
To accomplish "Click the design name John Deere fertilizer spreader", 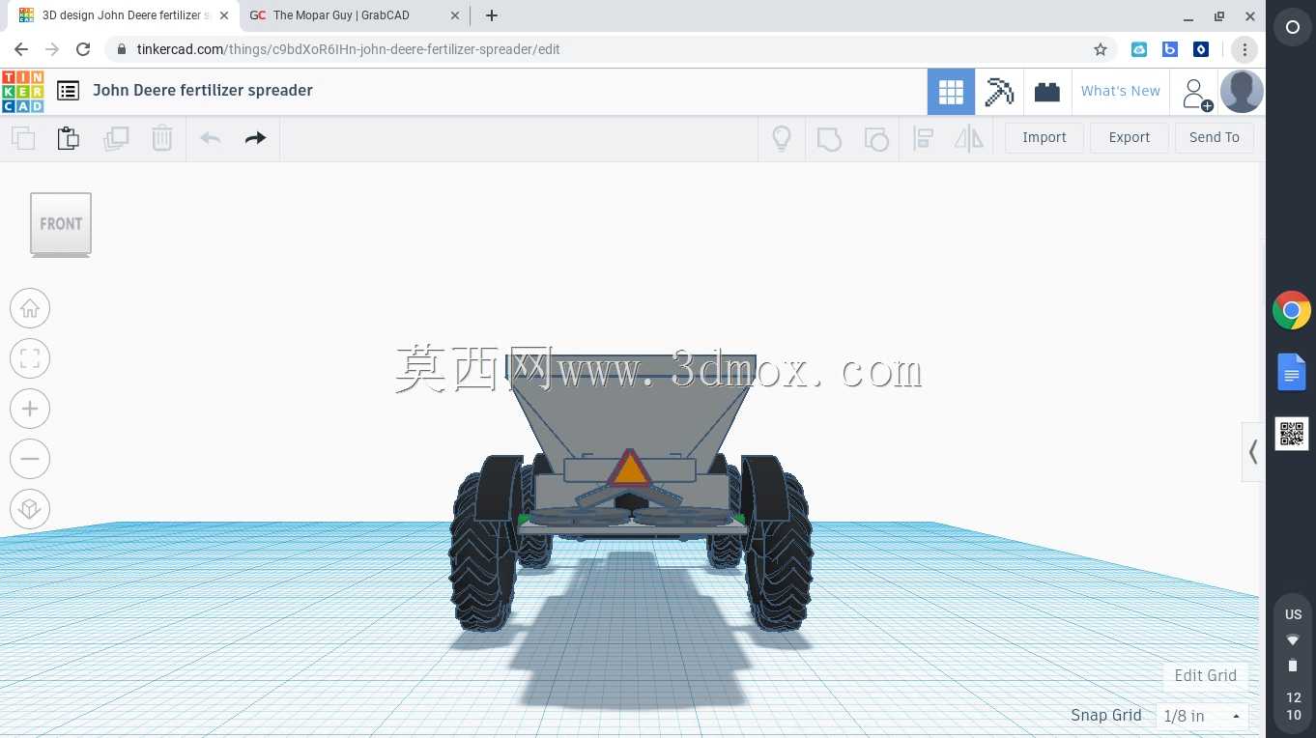I will [203, 90].
